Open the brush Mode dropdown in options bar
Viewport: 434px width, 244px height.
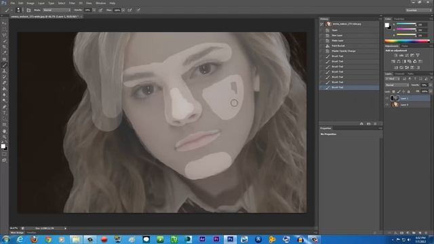pyautogui.click(x=57, y=10)
